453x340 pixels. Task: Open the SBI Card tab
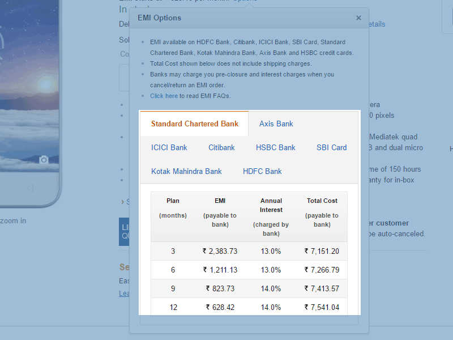pos(331,147)
